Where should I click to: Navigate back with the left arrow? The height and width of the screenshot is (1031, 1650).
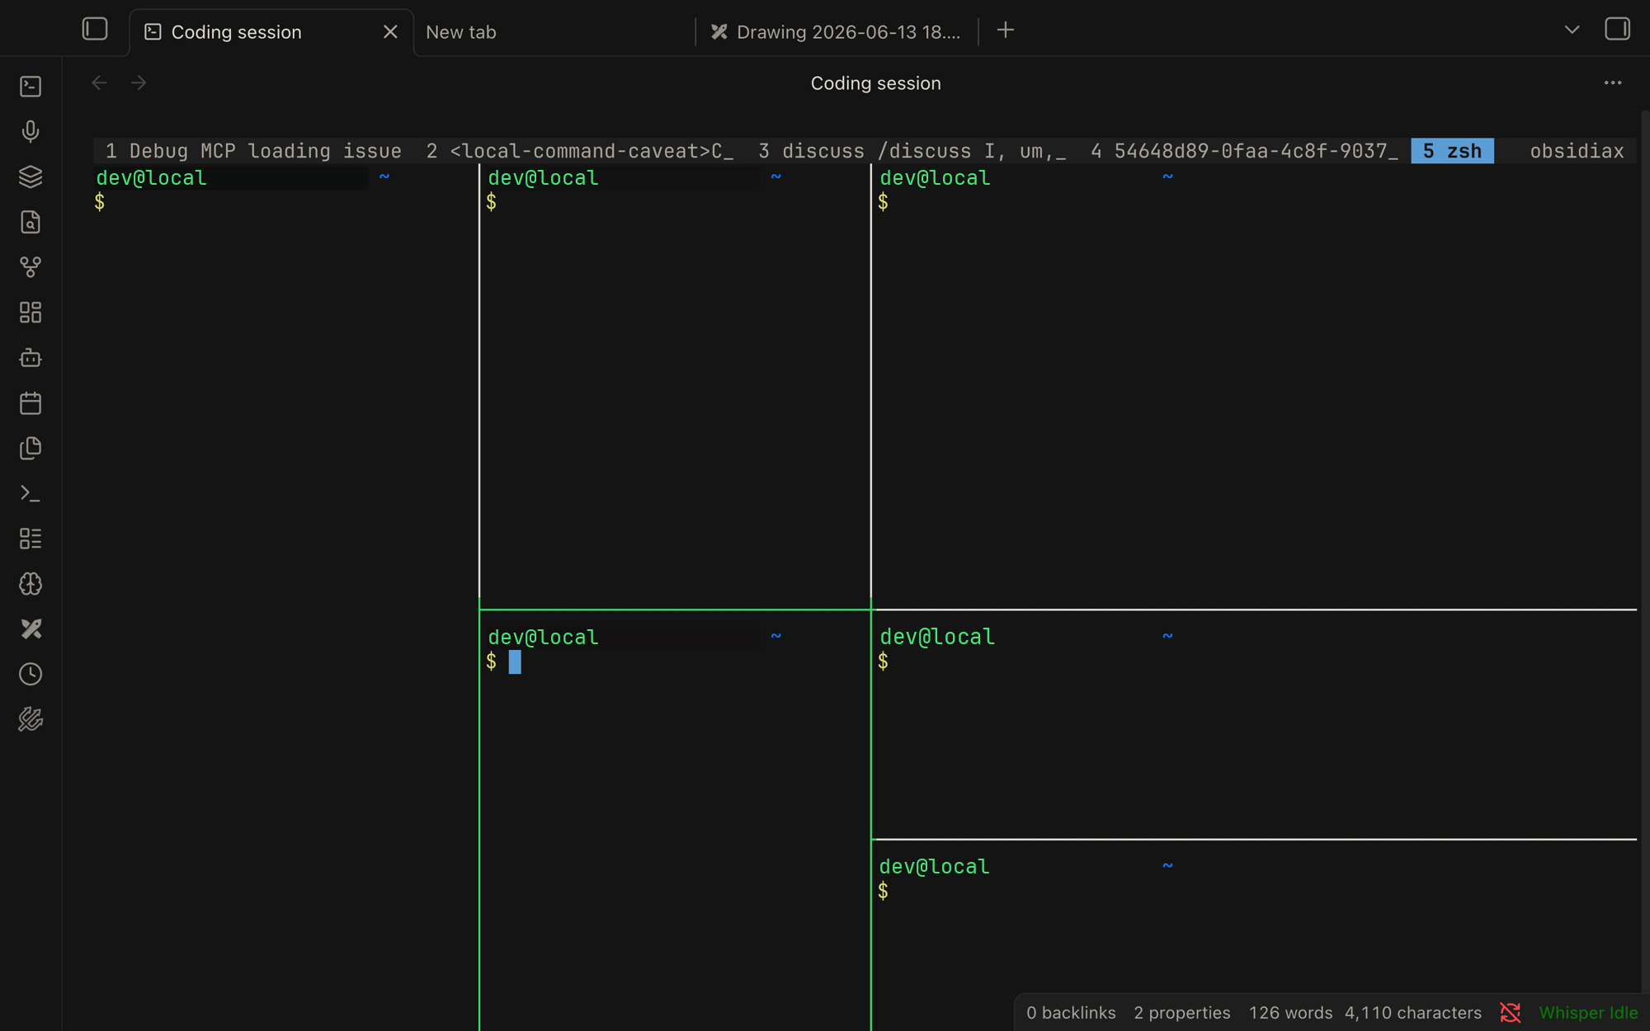pyautogui.click(x=99, y=82)
